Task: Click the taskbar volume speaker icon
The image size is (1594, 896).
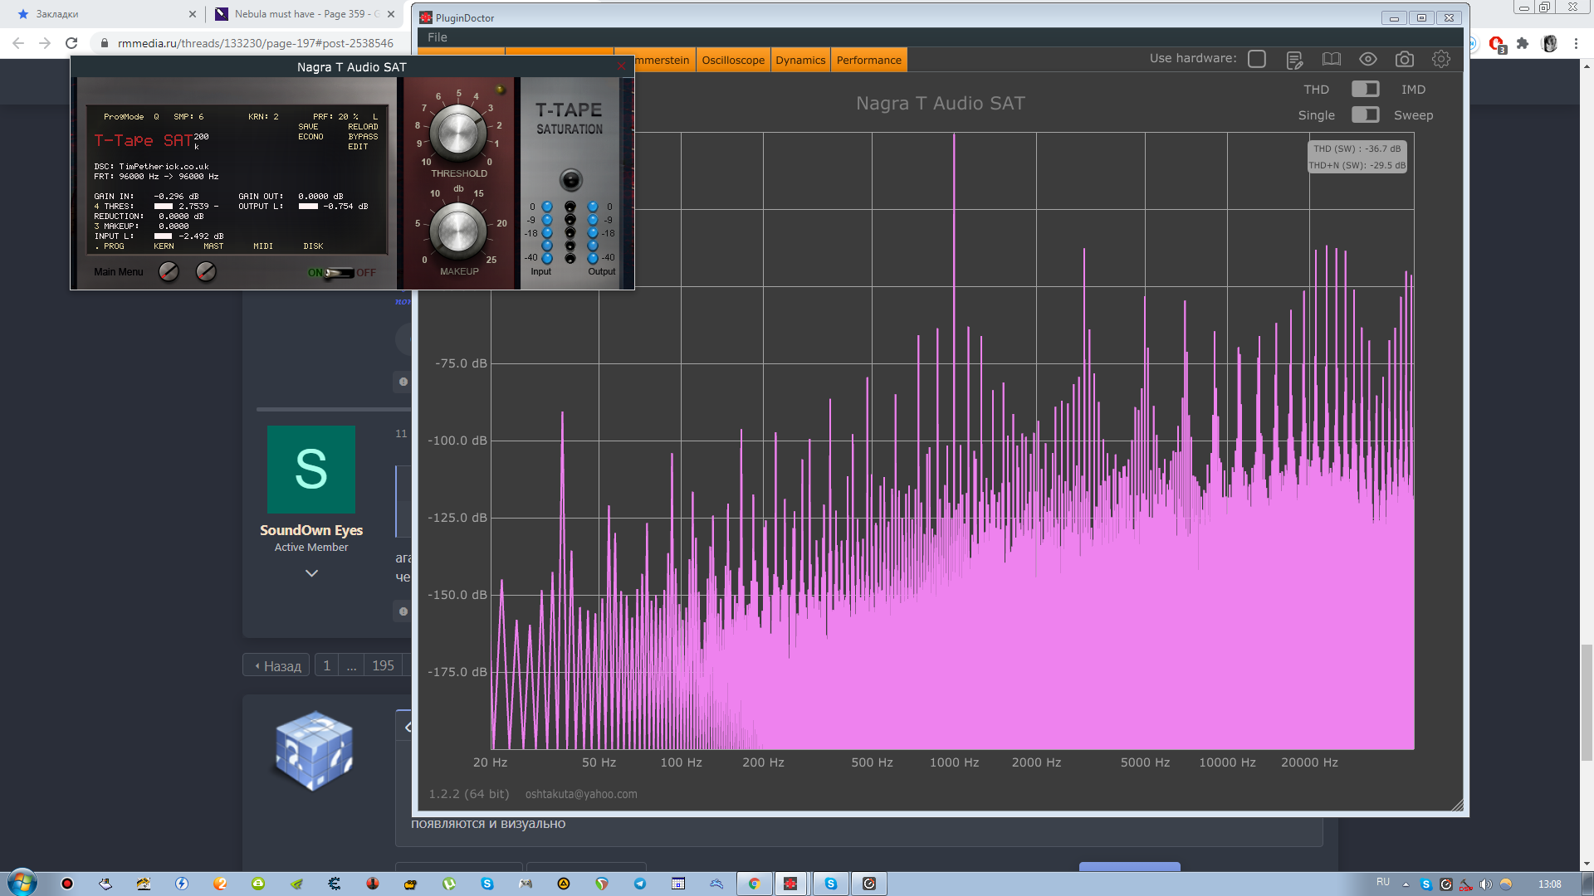Action: [1485, 884]
